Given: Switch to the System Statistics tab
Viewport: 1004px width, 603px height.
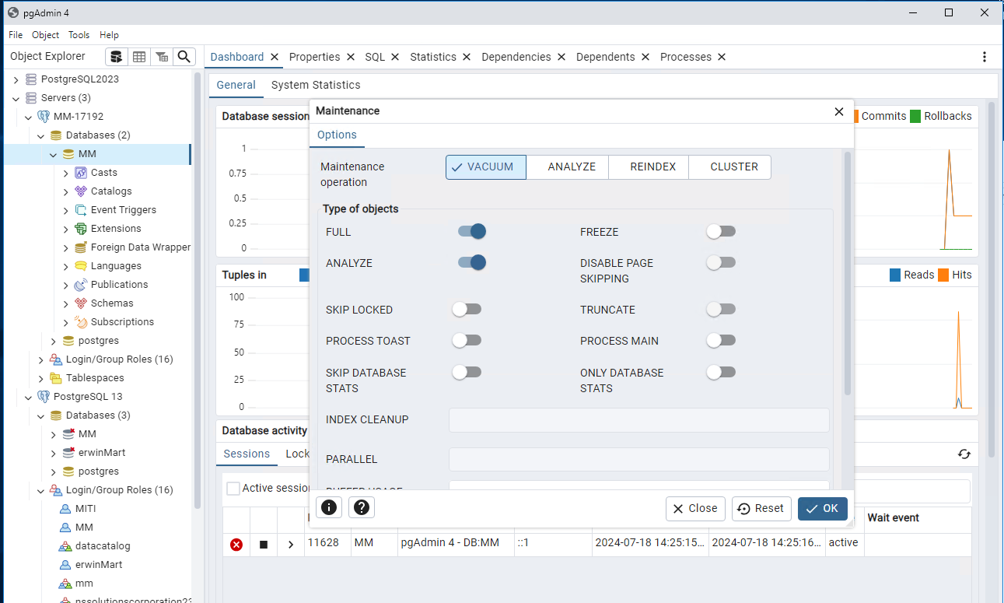Looking at the screenshot, I should coord(316,85).
